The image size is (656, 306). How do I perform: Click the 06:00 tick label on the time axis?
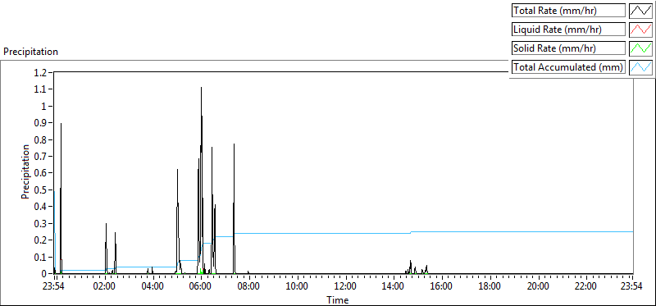coord(201,286)
